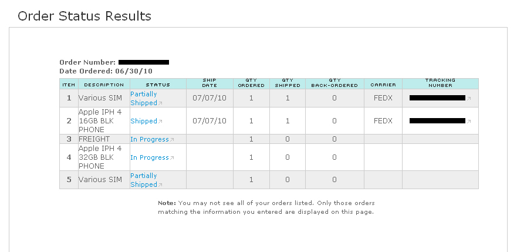Select the Status column header
517x252 pixels.
(x=158, y=84)
